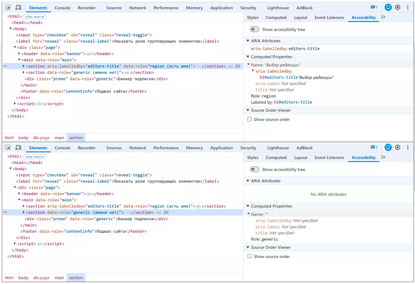Open settings gear in top DevTools panel
The height and width of the screenshot is (284, 415).
398,7
